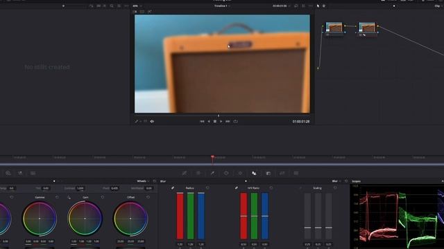Click the red timeline playhead marker

(212, 158)
